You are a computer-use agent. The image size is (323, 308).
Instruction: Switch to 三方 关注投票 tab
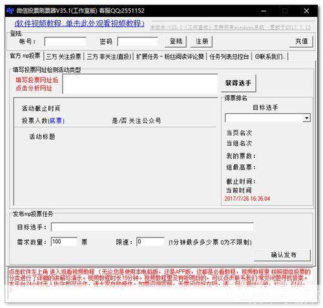coord(63,57)
